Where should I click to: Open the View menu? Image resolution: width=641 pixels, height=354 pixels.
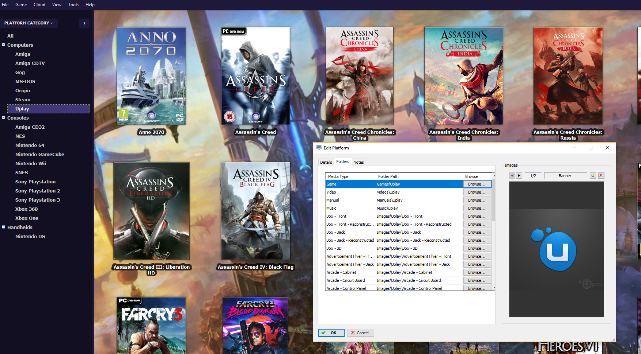tap(57, 5)
